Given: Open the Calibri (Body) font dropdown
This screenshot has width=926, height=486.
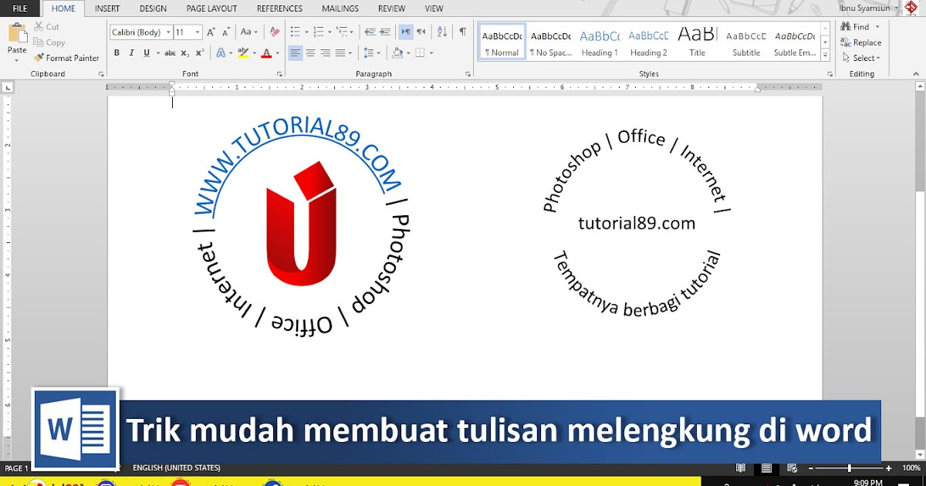Looking at the screenshot, I should click(x=167, y=32).
